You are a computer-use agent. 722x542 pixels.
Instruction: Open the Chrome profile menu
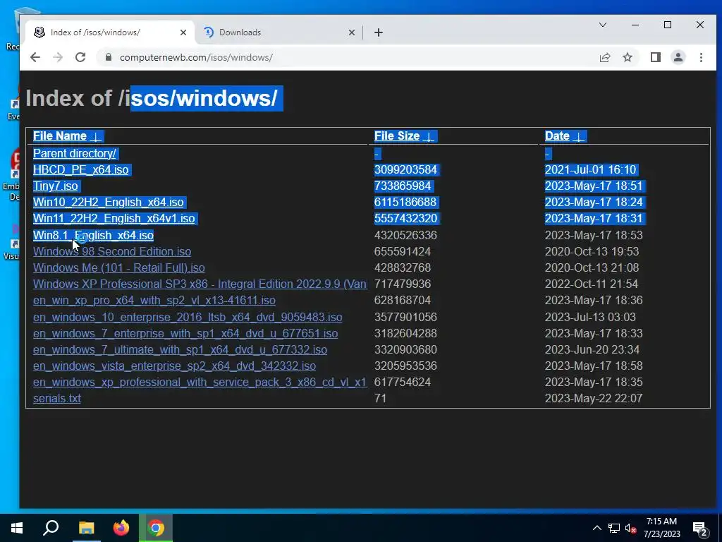click(x=678, y=57)
